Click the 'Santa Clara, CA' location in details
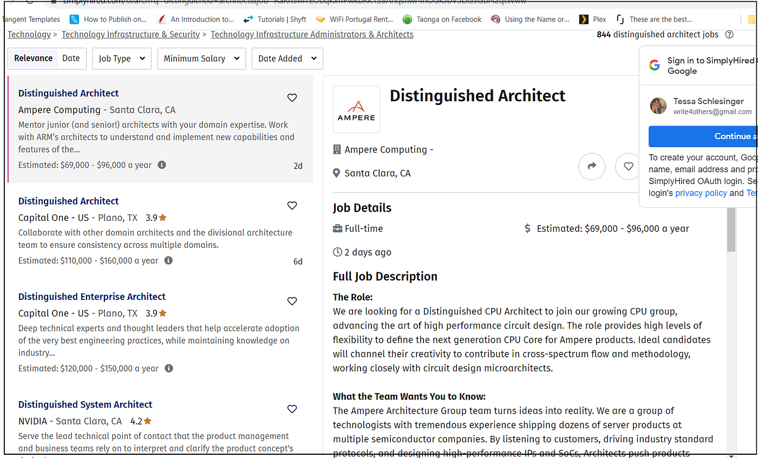Viewport: 758px width, 458px height. pos(377,173)
